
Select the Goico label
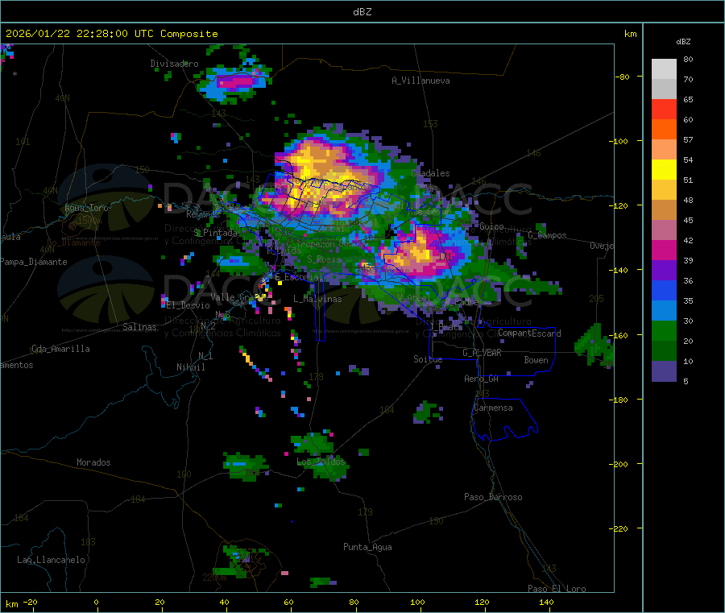491,226
